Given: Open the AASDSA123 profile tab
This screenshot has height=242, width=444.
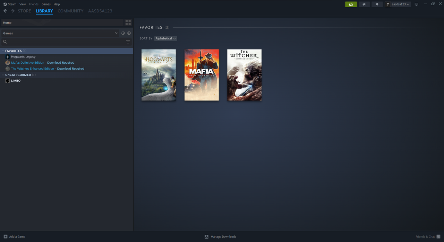Looking at the screenshot, I should click(100, 11).
